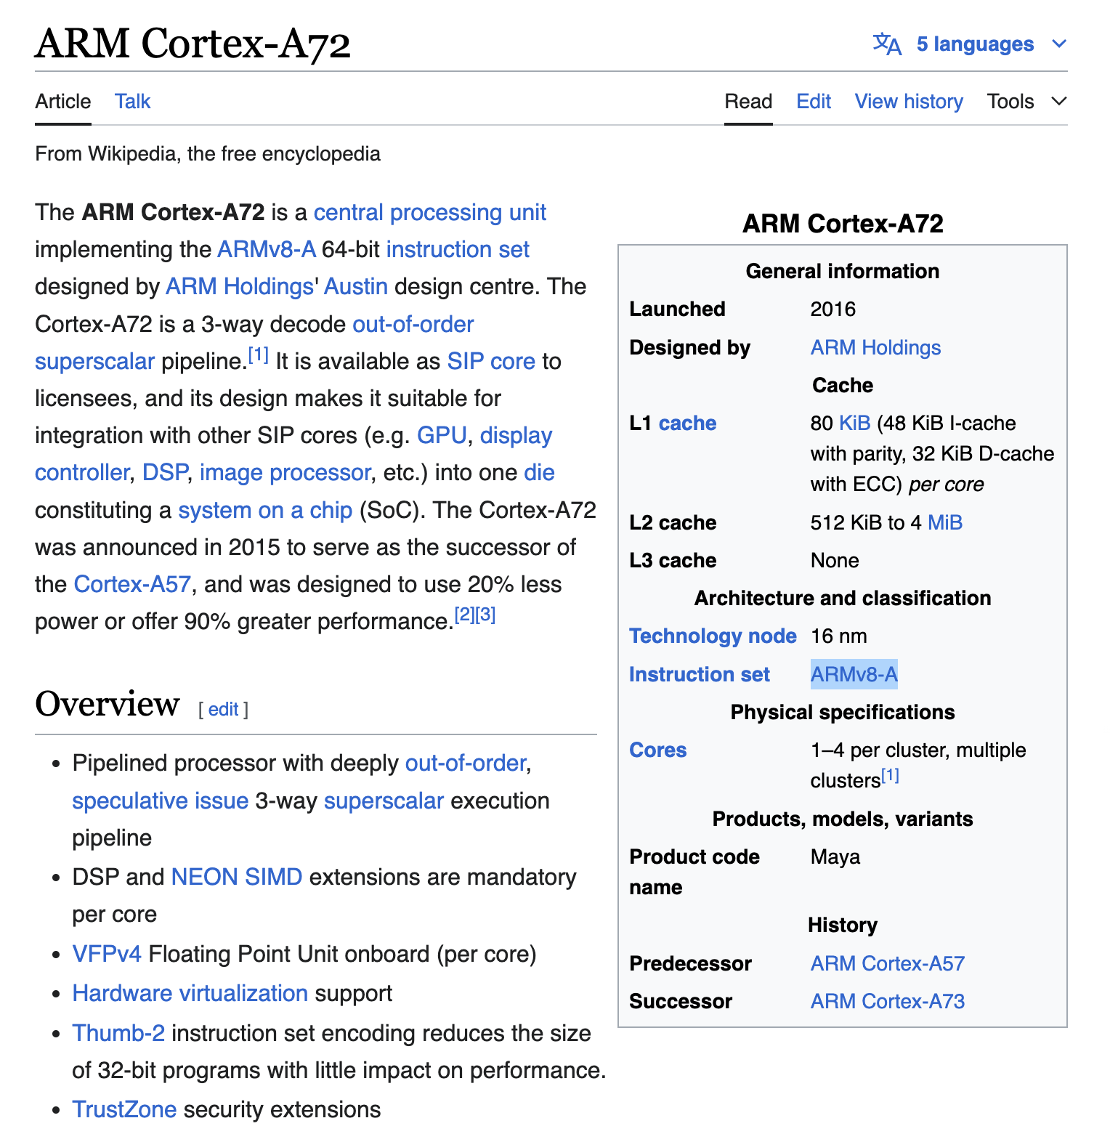The width and height of the screenshot is (1110, 1126).
Task: Click citation [1] after superscalar pipeline
Action: point(258,356)
